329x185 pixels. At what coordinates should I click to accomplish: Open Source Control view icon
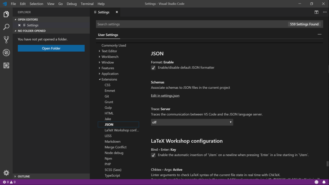[6, 40]
